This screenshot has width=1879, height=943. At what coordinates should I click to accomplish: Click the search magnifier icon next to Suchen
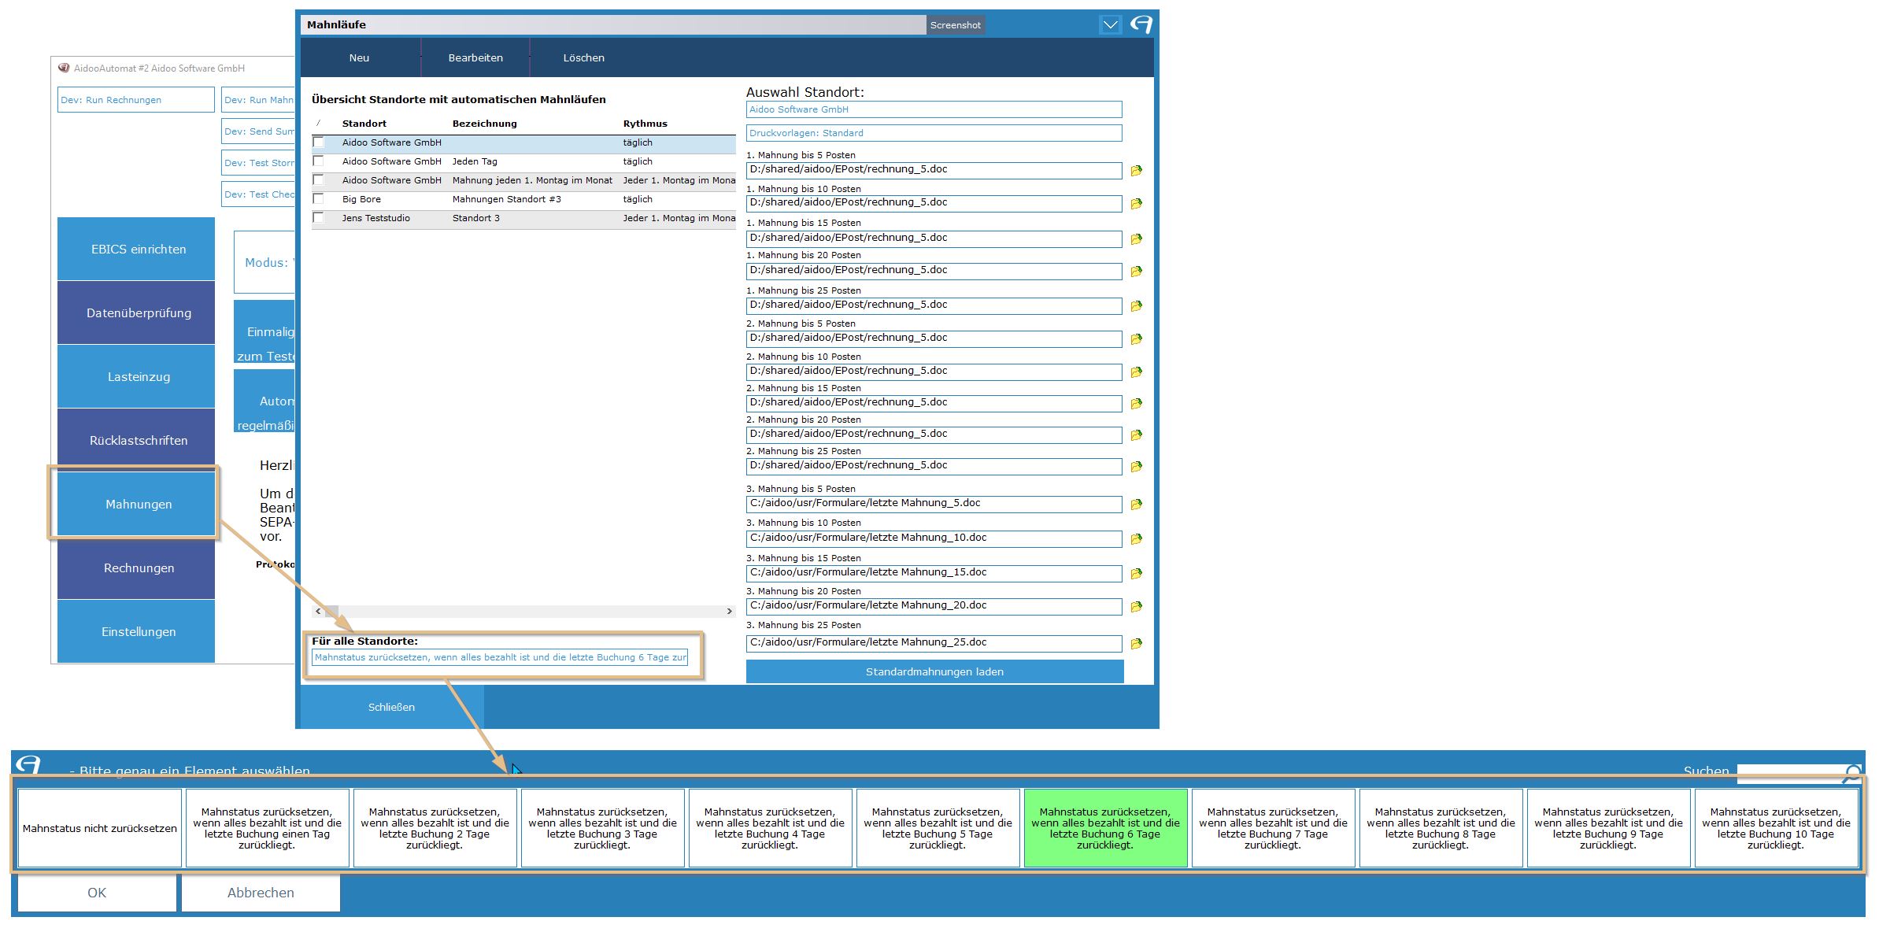[x=1851, y=773]
